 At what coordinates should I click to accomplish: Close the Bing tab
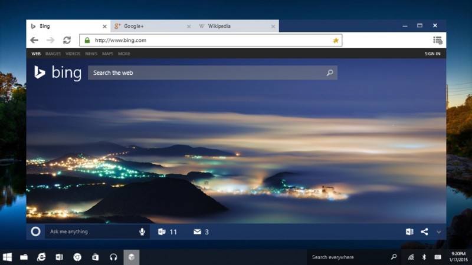[x=105, y=26]
